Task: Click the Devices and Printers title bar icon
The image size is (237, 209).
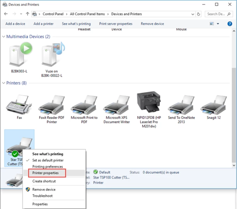Action: point(5,4)
